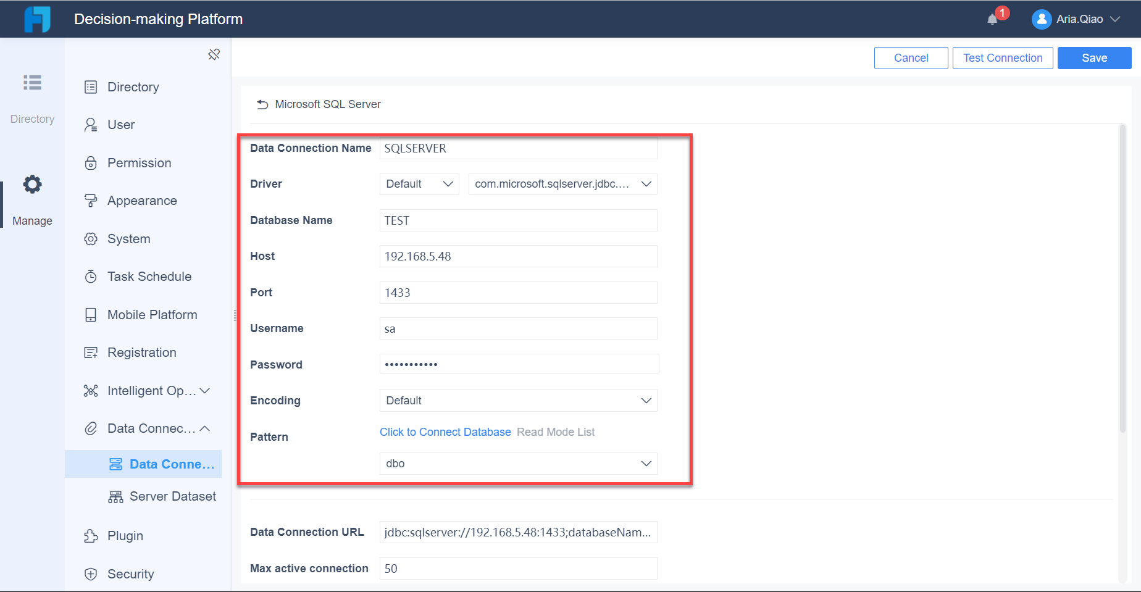
Task: Click the Click to Connect Database link
Action: [445, 431]
